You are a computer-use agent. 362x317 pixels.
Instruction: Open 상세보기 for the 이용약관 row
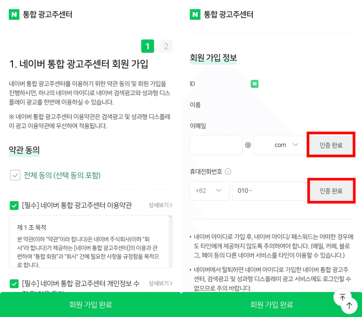[x=161, y=205]
